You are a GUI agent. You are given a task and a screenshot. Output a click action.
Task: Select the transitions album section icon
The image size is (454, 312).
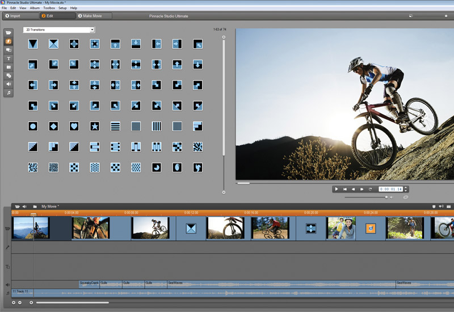click(x=9, y=41)
